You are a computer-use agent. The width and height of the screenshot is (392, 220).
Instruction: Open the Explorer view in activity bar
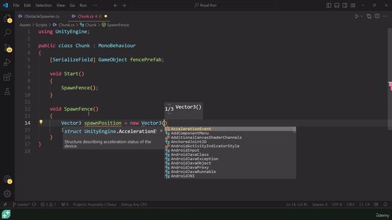tap(7, 18)
